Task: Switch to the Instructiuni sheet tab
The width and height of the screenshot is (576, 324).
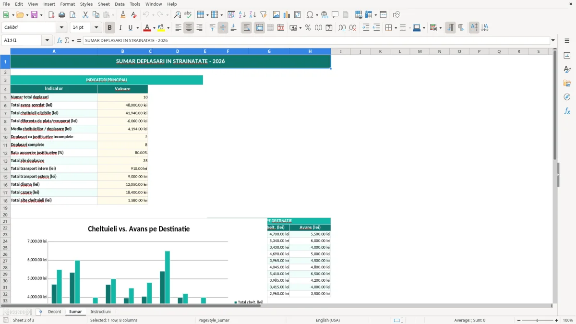Action: tap(100, 312)
